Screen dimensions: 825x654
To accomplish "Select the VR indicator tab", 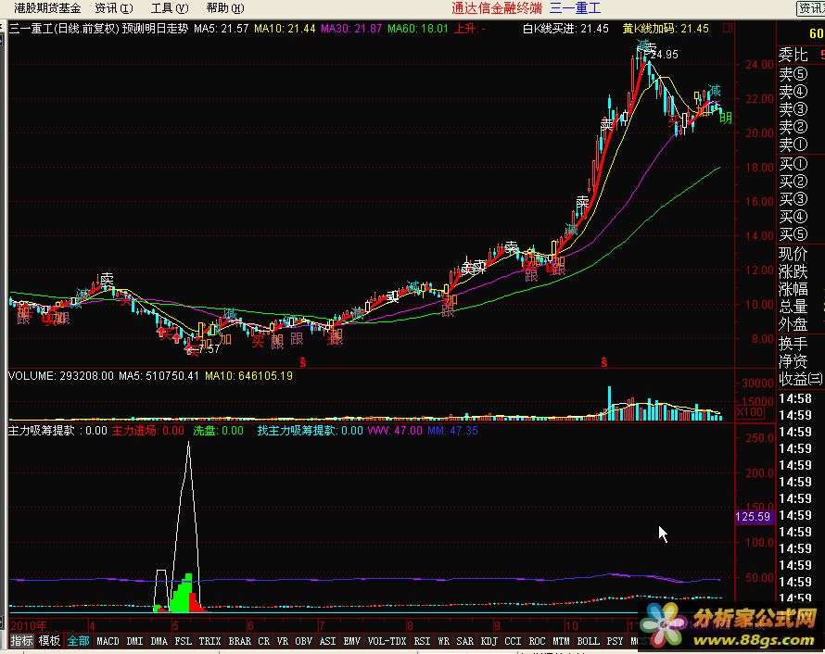I will pyautogui.click(x=283, y=641).
